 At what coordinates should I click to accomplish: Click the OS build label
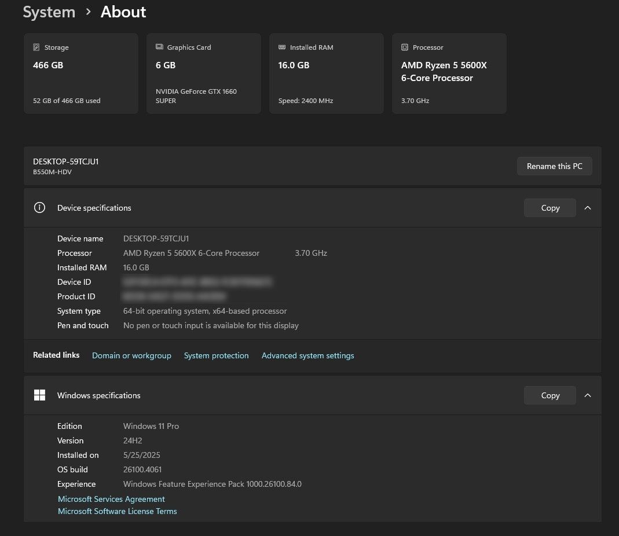(x=72, y=469)
